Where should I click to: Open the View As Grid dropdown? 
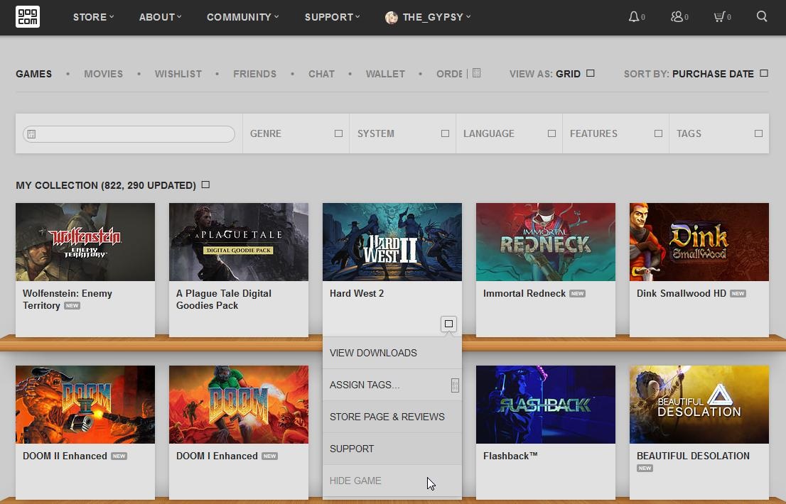tap(552, 74)
